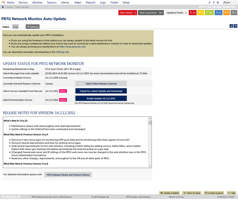Click the Remaining Maintenance Days label
This screenshot has width=238, height=213.
click(x=19, y=69)
